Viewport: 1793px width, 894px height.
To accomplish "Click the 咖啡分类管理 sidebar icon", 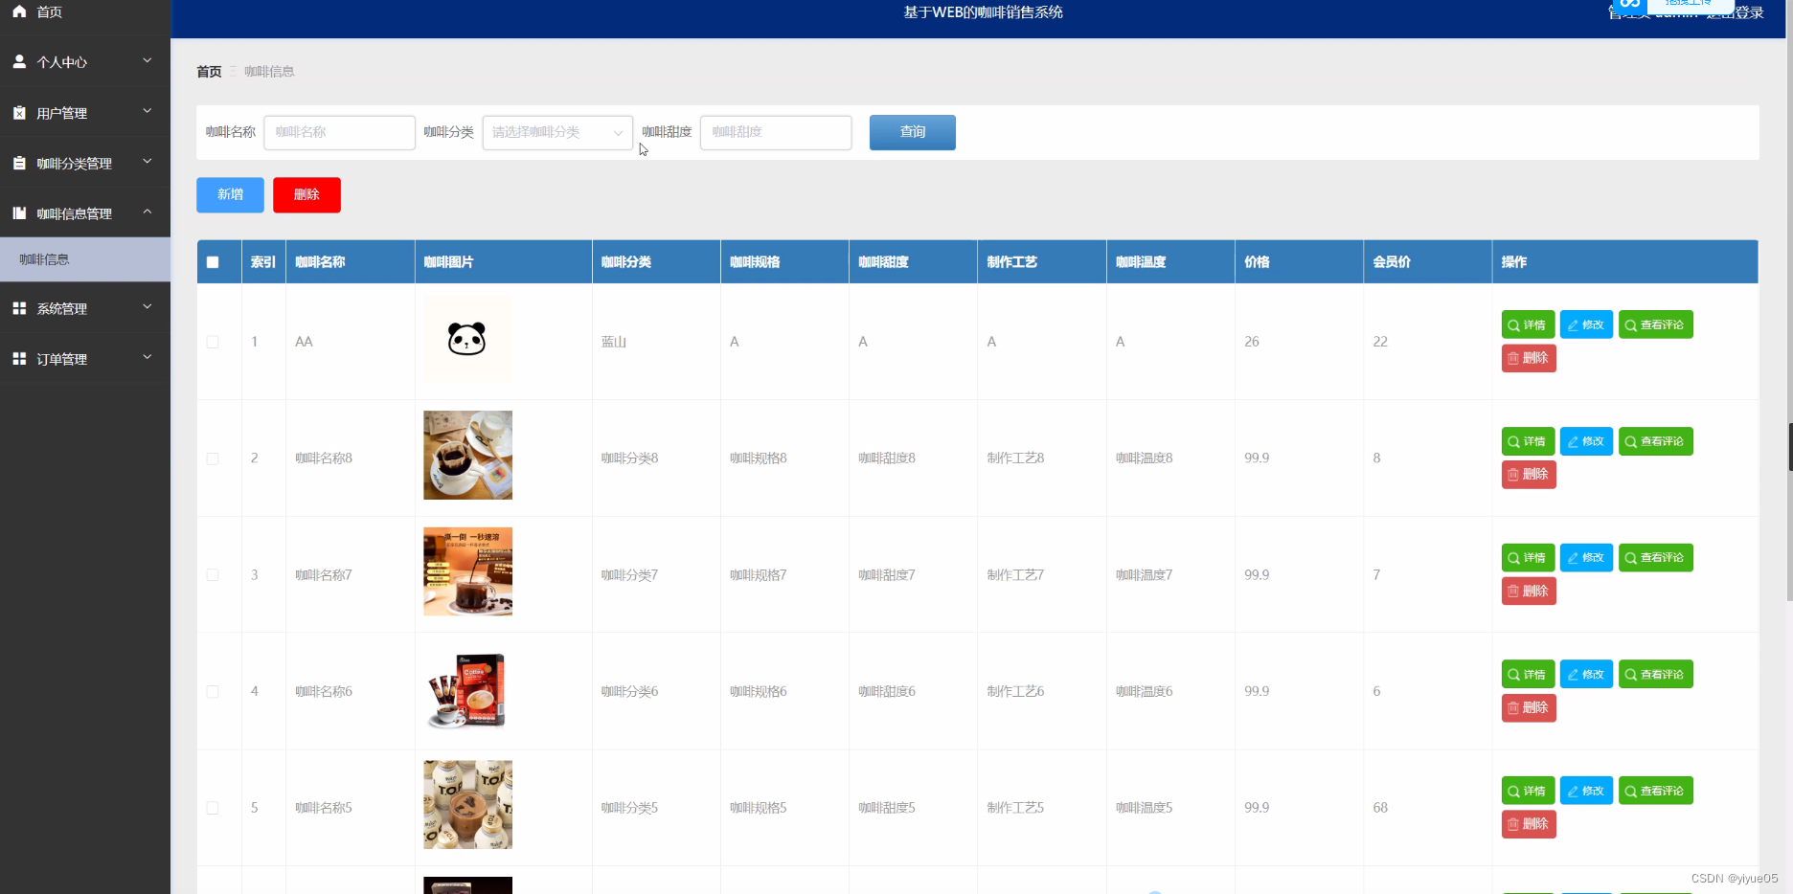I will click(x=19, y=163).
